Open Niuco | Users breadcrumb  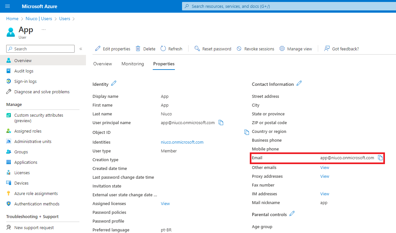click(39, 19)
